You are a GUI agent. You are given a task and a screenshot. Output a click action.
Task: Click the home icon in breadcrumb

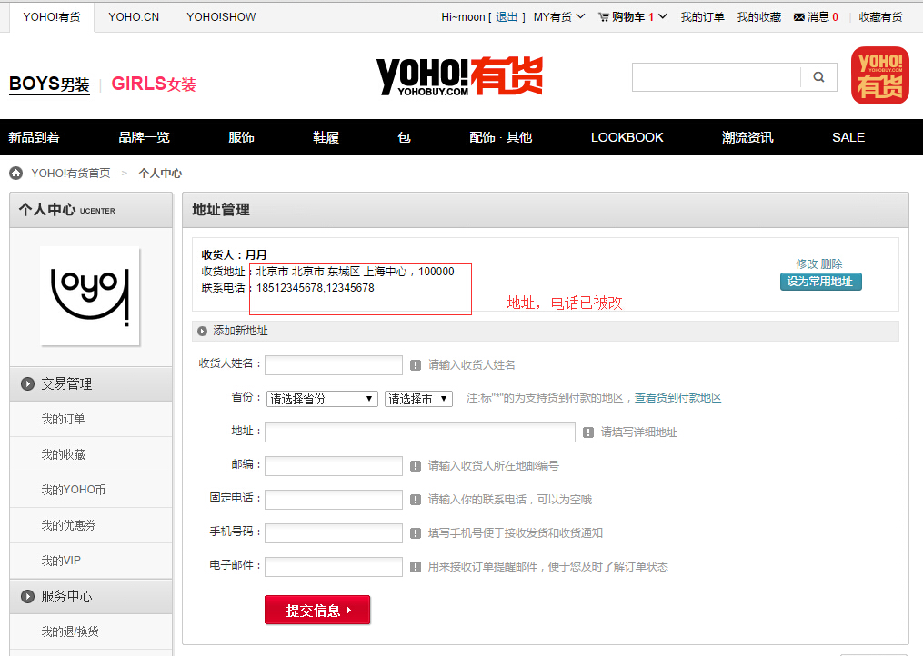15,173
